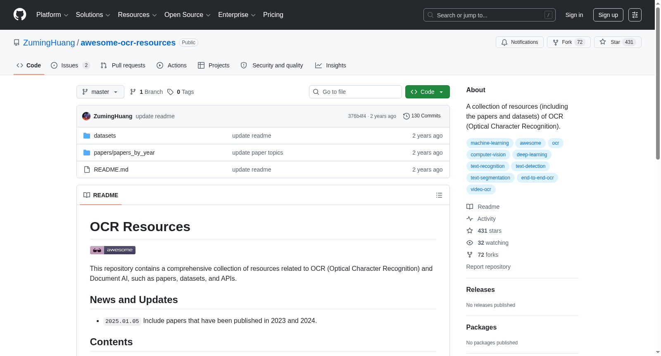This screenshot has width=661, height=356.
Task: Open the Readme link in About
Action: click(x=483, y=207)
